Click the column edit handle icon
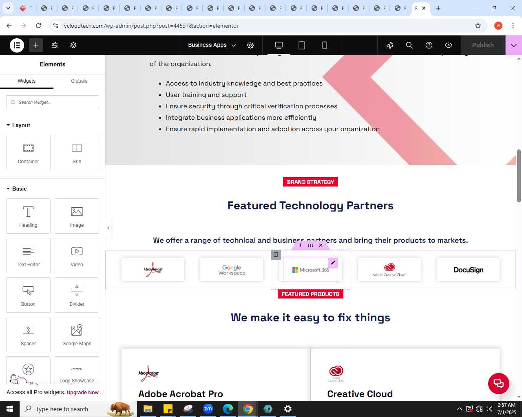522x417 pixels. (276, 255)
